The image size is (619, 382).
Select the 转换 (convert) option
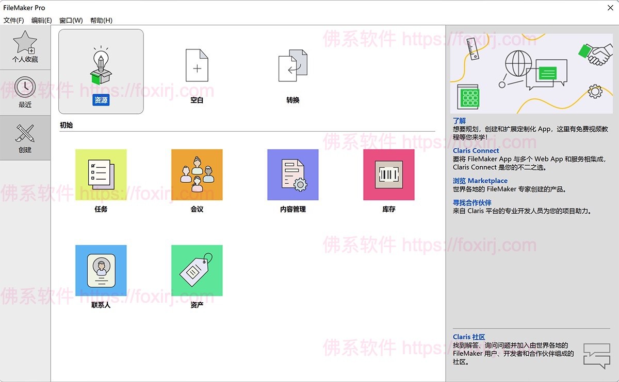(x=292, y=72)
